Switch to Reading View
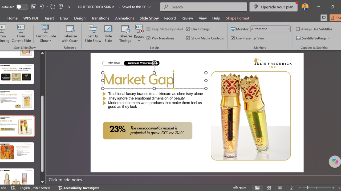 pyautogui.click(x=280, y=188)
